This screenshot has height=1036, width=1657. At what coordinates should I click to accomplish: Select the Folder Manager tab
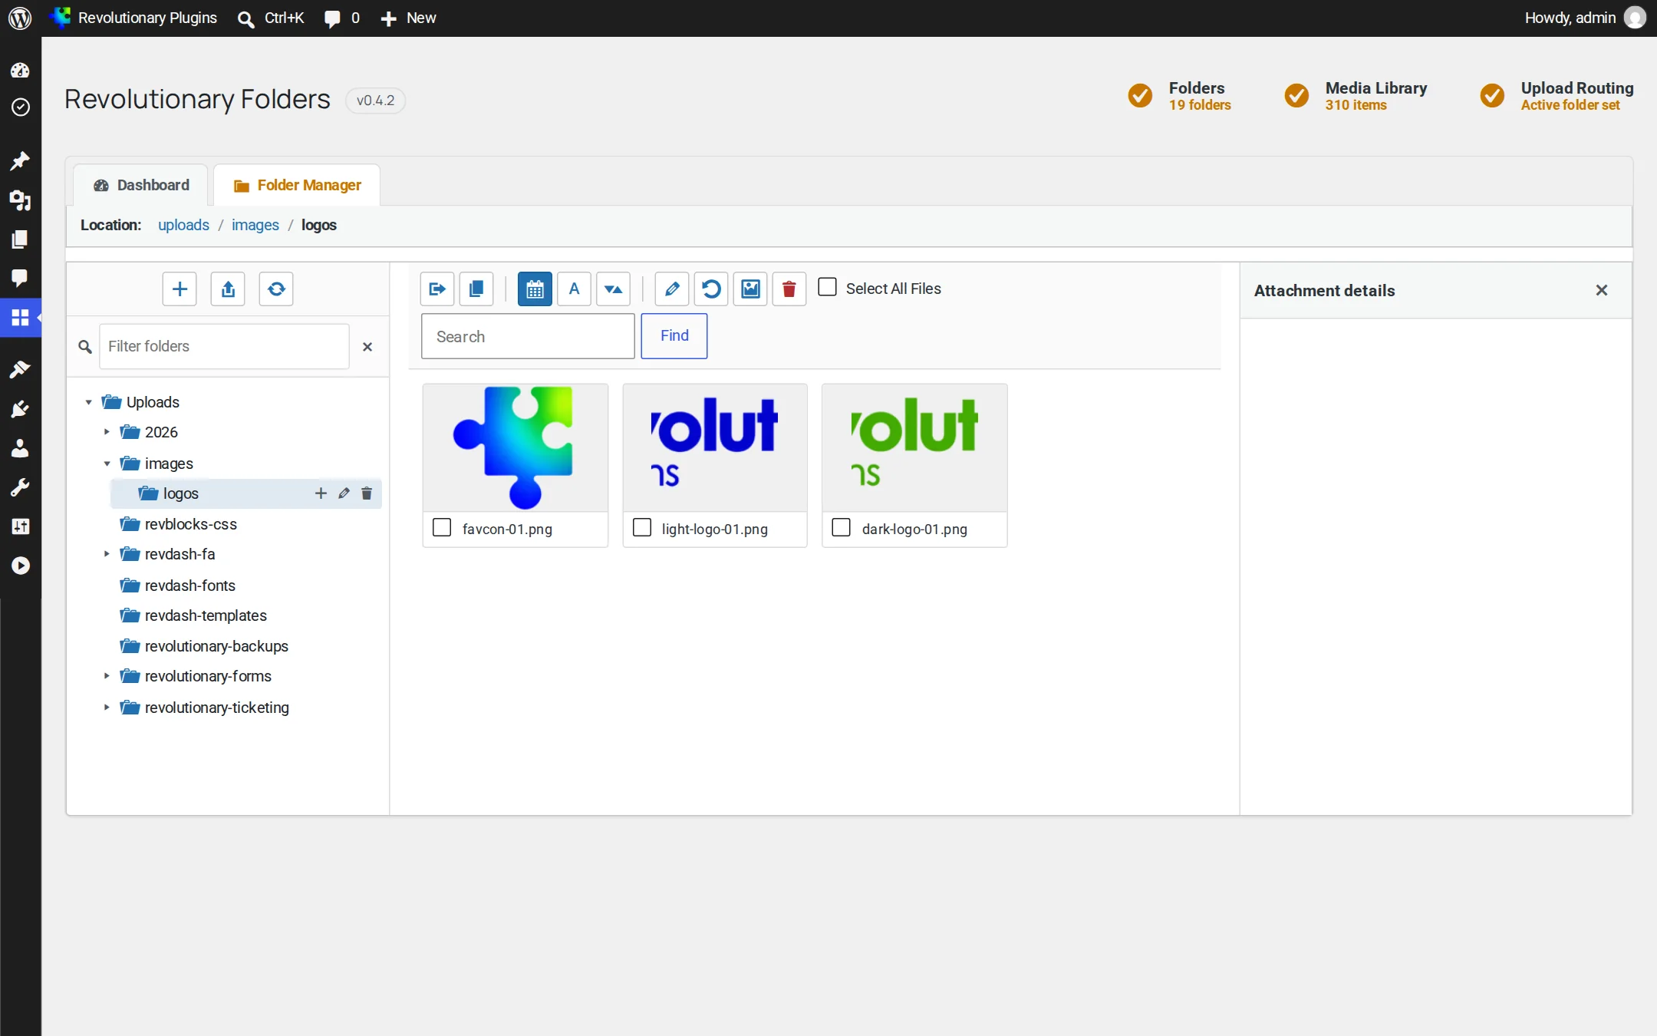click(297, 185)
